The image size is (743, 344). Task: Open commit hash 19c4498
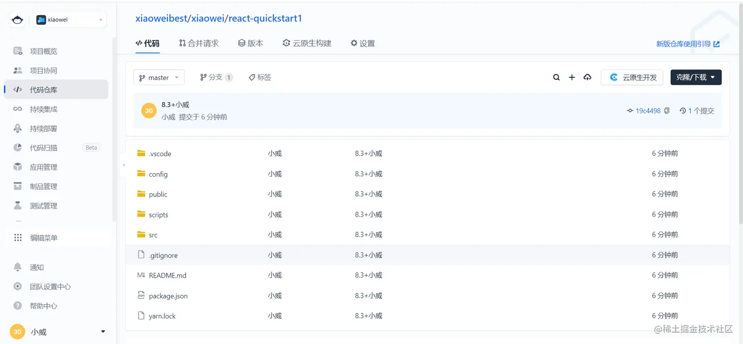(x=648, y=111)
